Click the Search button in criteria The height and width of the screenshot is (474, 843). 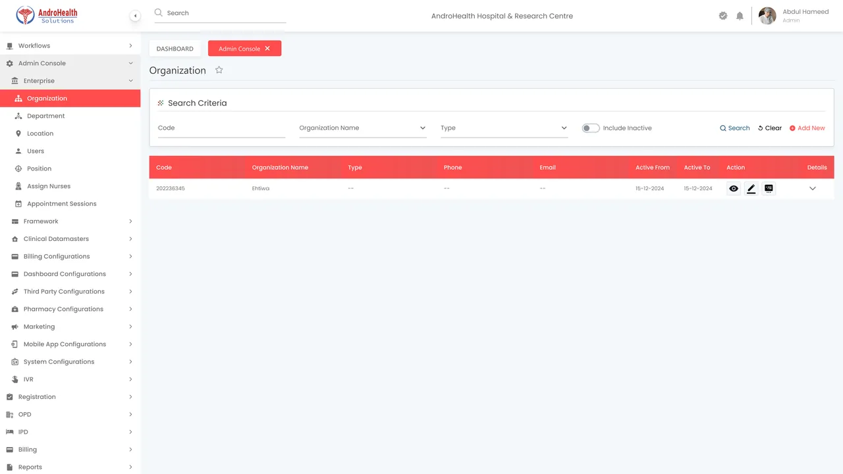735,128
